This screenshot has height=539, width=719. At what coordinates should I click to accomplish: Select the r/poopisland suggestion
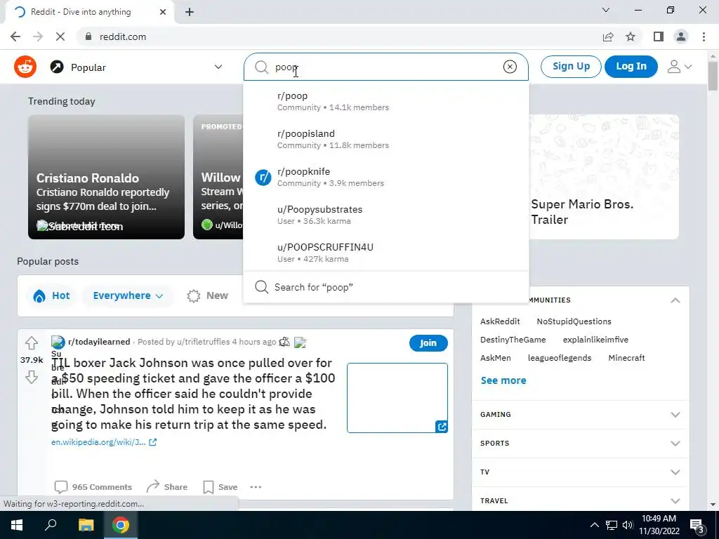tap(386, 140)
